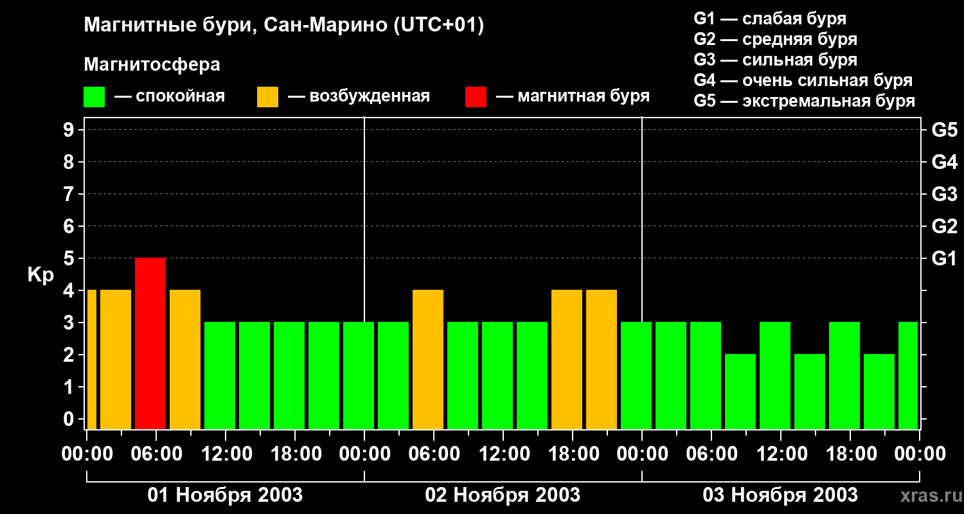The image size is (964, 514).
Task: Click the '03 Ноября 2003' date label
Action: [x=780, y=495]
